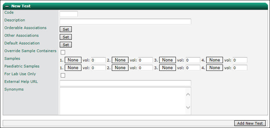Open Samples container 2 None selector
Image resolution: width=270 pixels, height=128 pixels.
[120, 60]
